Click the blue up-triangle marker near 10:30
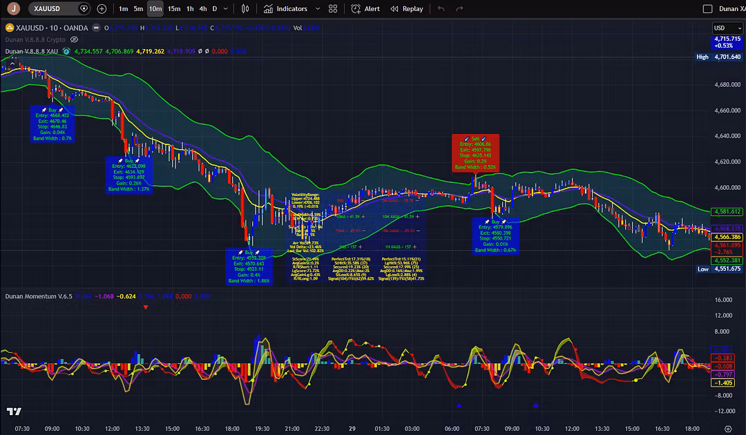The width and height of the screenshot is (746, 435). (x=536, y=405)
